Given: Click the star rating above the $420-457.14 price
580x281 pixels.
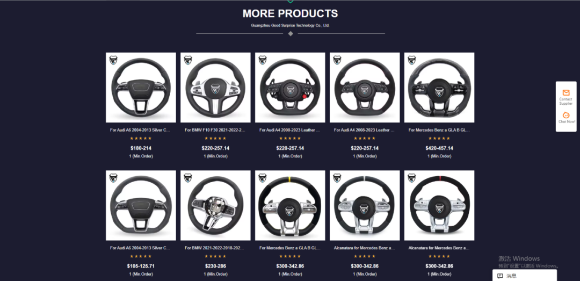Looking at the screenshot, I should click(x=439, y=139).
